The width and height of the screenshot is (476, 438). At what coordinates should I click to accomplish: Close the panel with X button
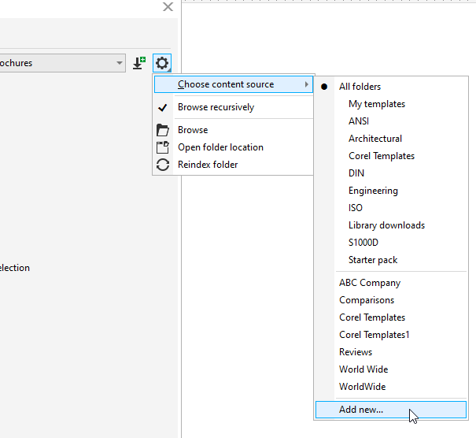pyautogui.click(x=168, y=7)
